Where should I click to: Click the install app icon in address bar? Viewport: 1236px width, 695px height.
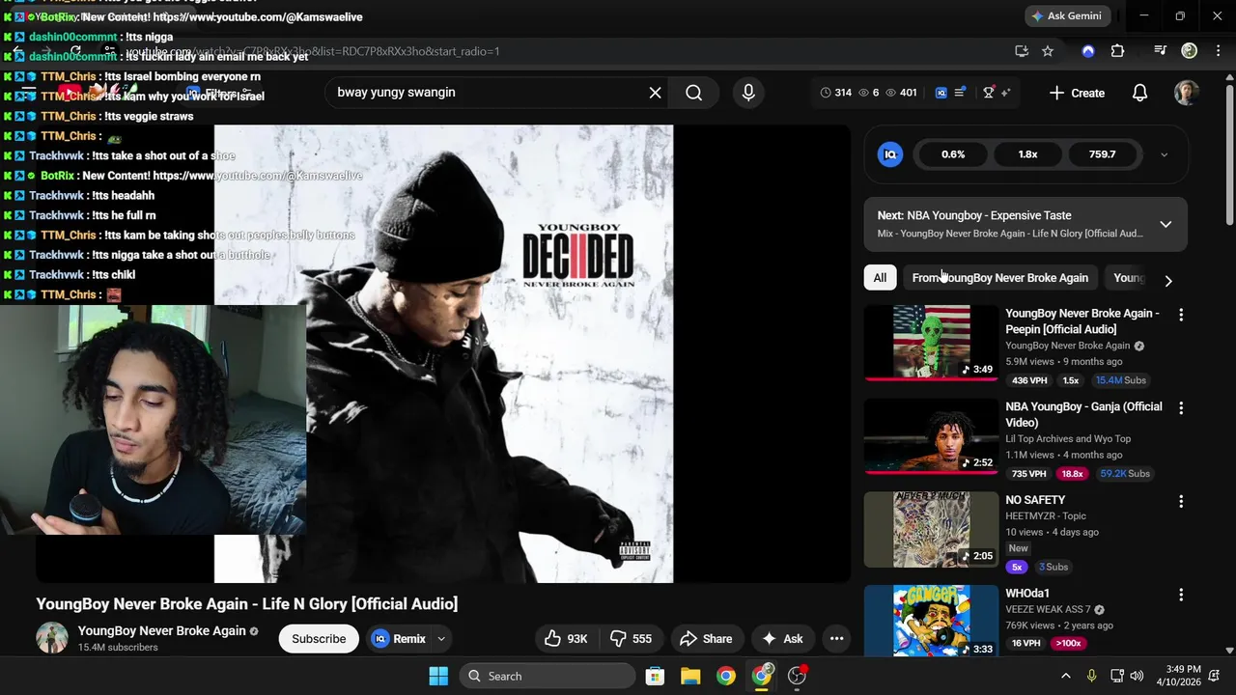[1022, 51]
